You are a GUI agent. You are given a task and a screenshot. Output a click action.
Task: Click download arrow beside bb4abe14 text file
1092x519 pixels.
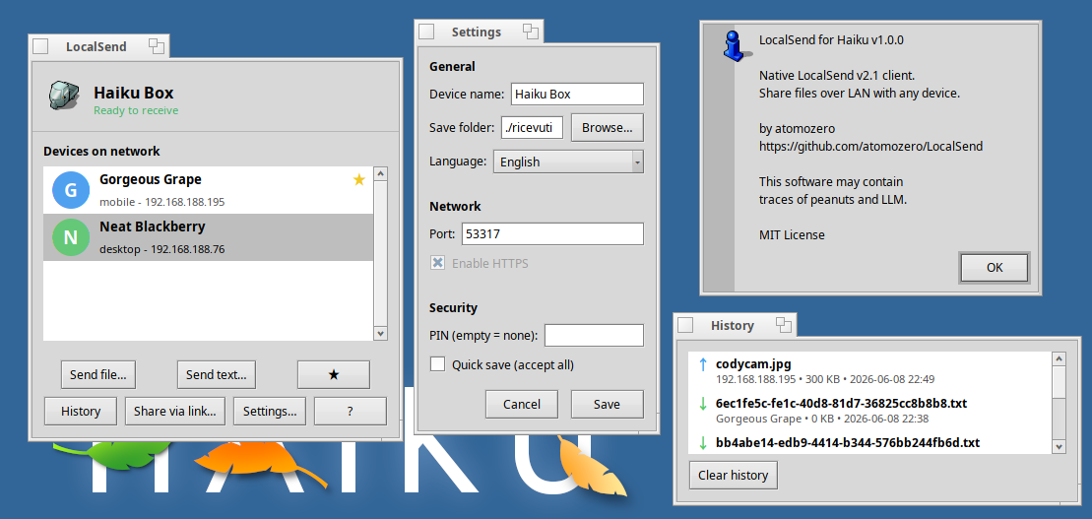(x=703, y=442)
